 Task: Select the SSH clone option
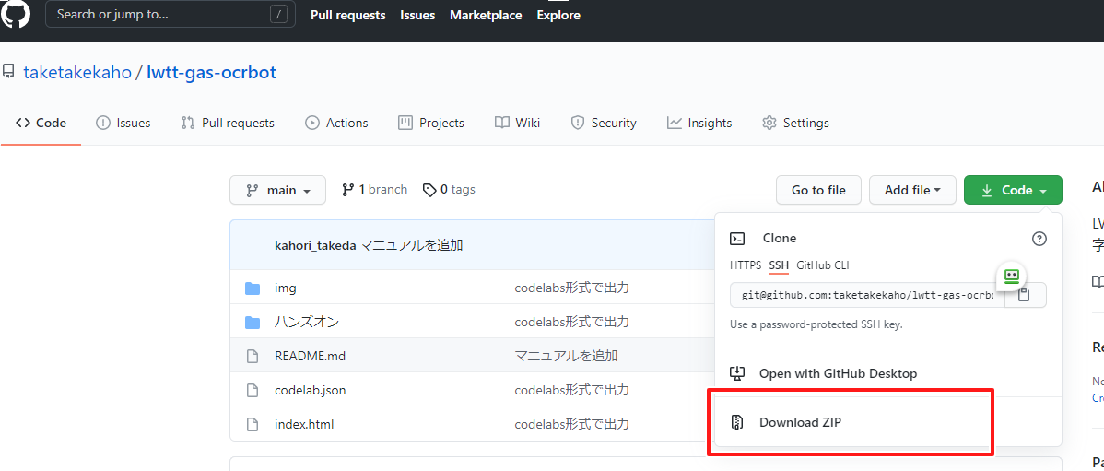[779, 265]
